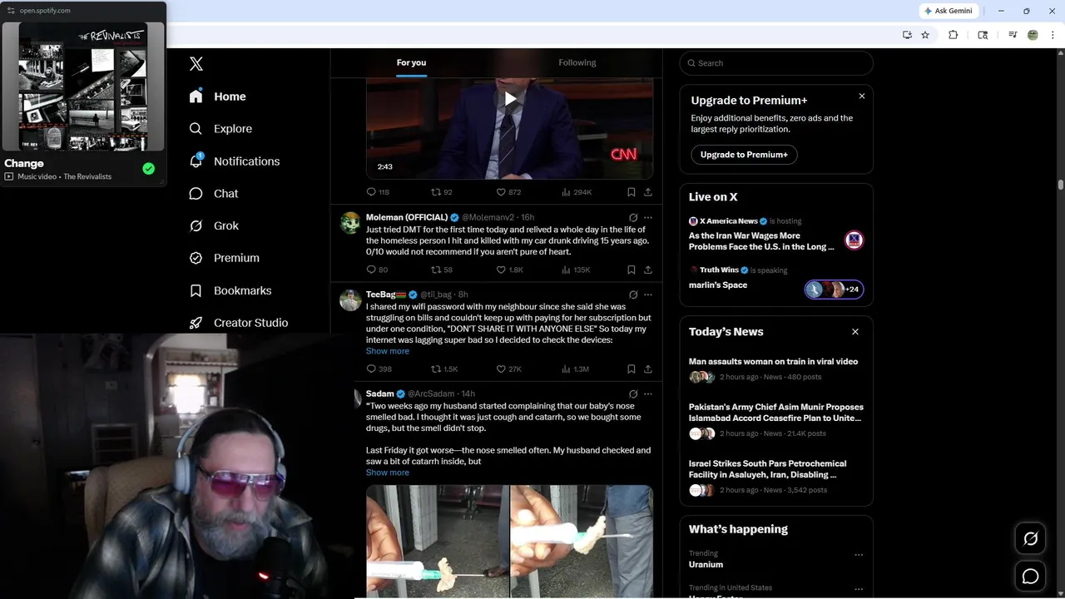Like TeeBag's post
Viewport: 1065px width, 599px height.
point(509,369)
